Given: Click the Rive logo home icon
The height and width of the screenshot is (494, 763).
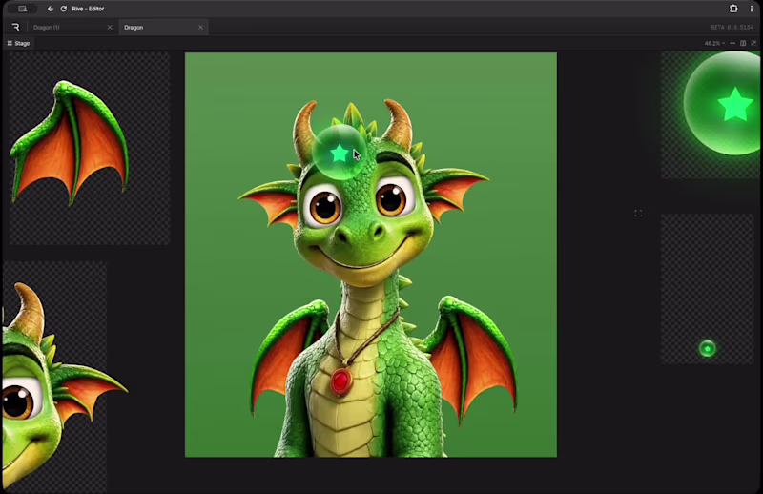Looking at the screenshot, I should pos(15,28).
